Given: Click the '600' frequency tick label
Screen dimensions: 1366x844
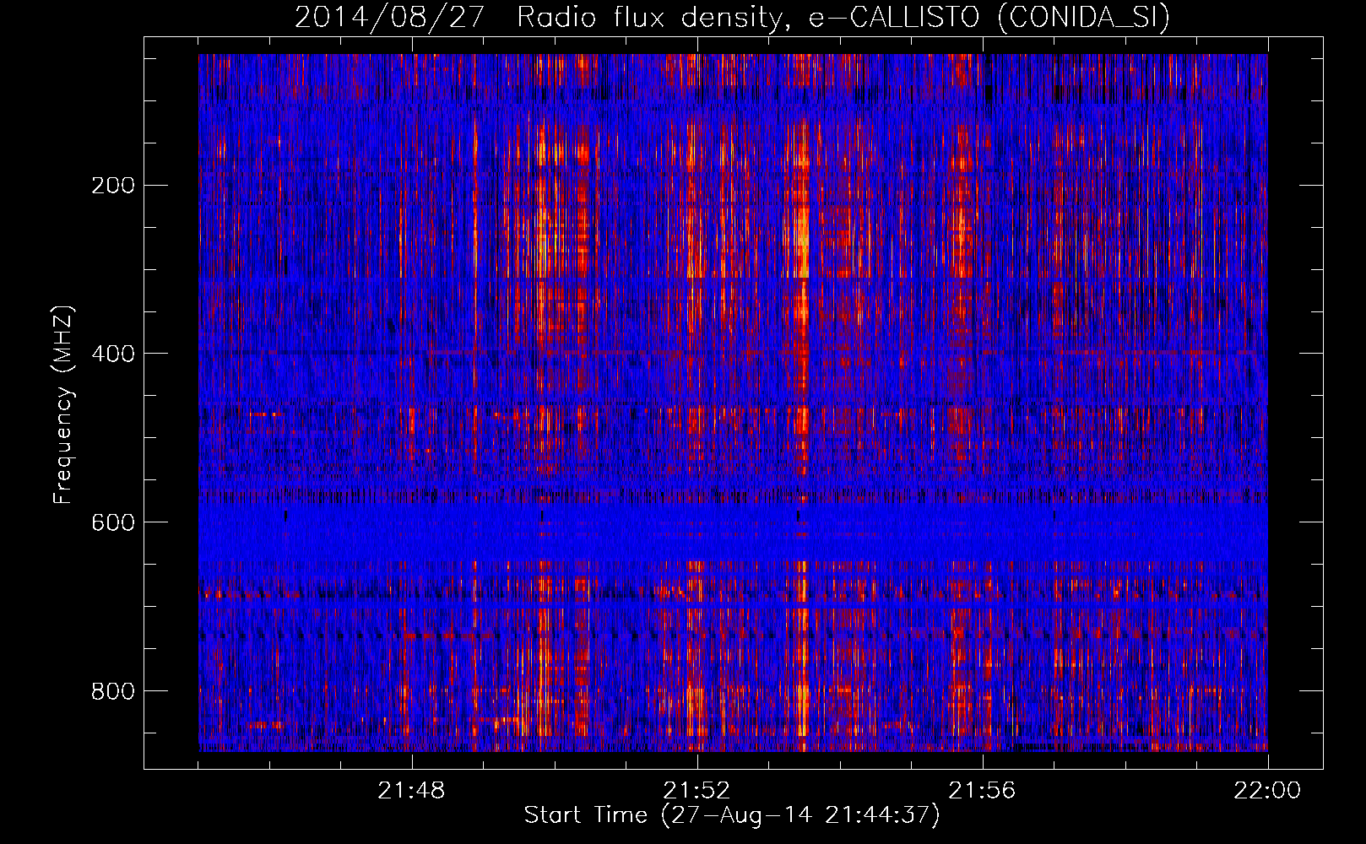Looking at the screenshot, I should coord(112,522).
